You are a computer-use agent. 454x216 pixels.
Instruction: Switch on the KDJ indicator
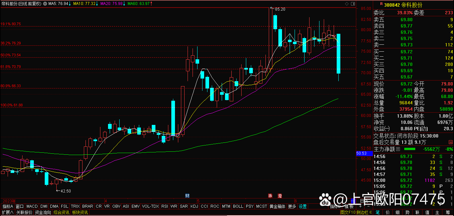point(195,206)
